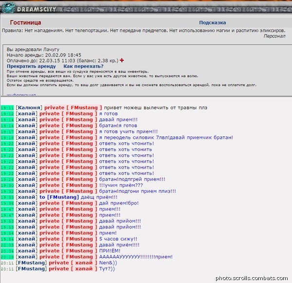Click message 'братан!подгони прием плиз!!!'
Image resolution: width=292 pixels, height=283 pixels.
137,191
